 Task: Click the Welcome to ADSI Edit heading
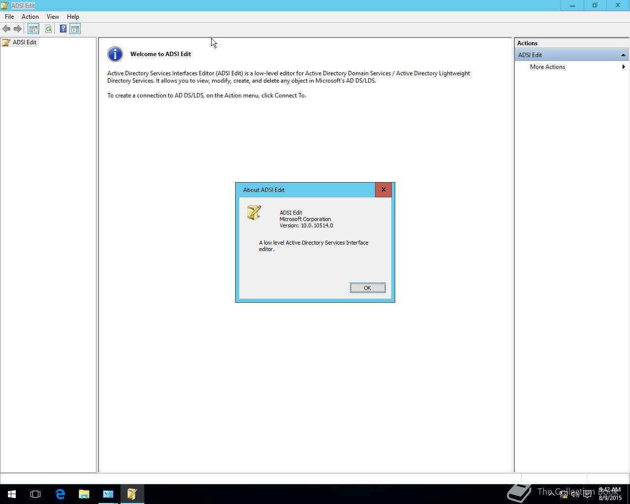160,54
